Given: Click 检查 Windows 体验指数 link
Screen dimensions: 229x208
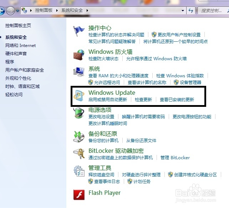Looking at the screenshot, I should coord(180,76).
